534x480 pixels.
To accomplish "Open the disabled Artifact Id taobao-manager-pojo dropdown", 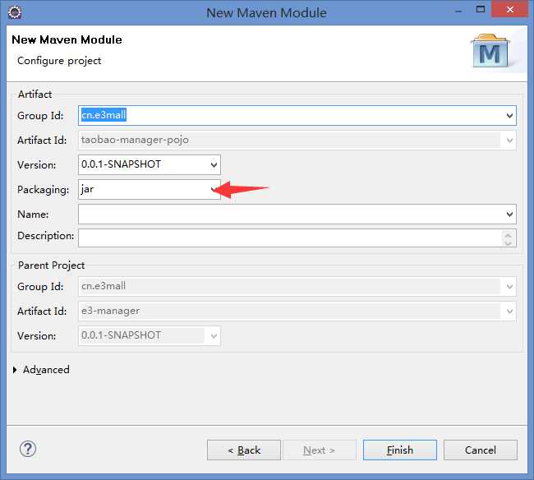I will [509, 140].
